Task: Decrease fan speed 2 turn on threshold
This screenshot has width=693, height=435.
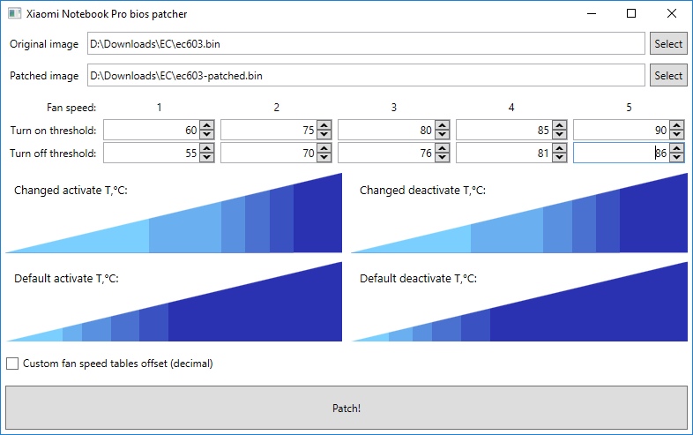Action: (x=324, y=134)
